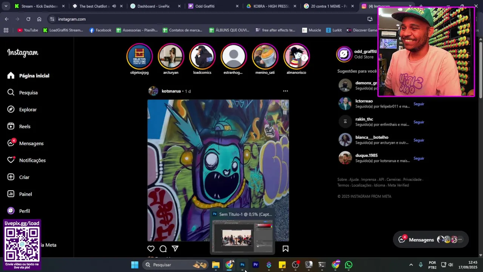Image resolution: width=483 pixels, height=272 pixels.
Task: Open Chrome tab search dropdown arrow
Action: 6,6
